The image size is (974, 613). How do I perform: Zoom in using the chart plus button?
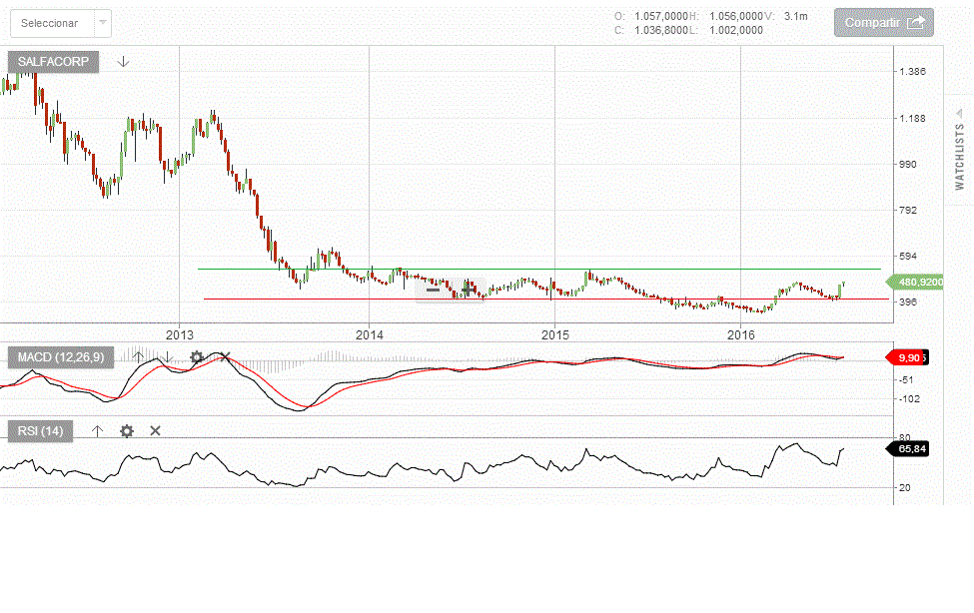[468, 290]
